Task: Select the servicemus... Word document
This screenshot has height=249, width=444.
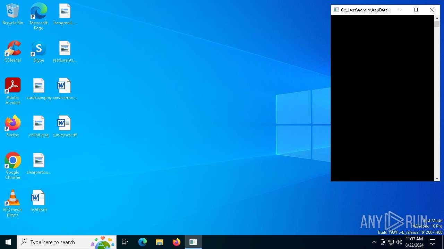Action: click(x=65, y=89)
